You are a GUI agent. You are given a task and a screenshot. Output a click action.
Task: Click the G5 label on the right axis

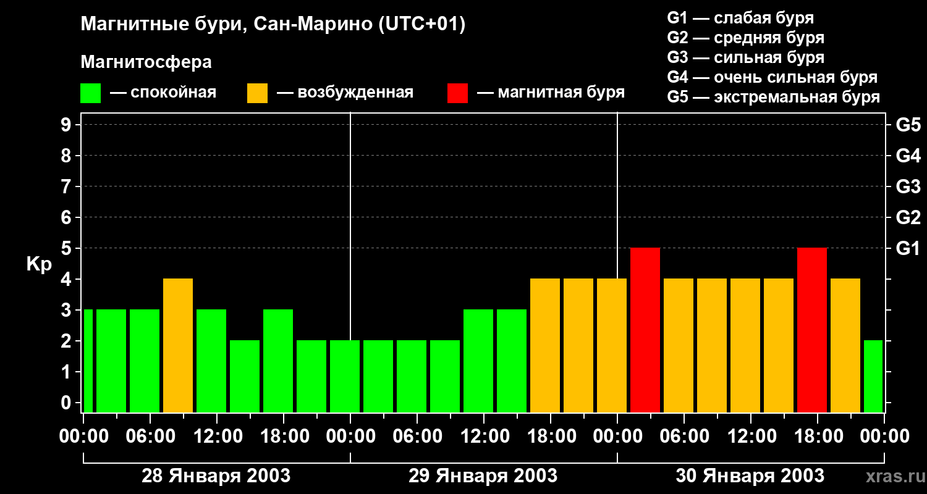(x=908, y=125)
